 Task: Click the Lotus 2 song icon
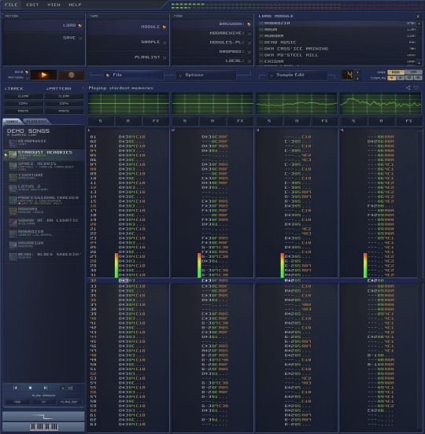13,189
